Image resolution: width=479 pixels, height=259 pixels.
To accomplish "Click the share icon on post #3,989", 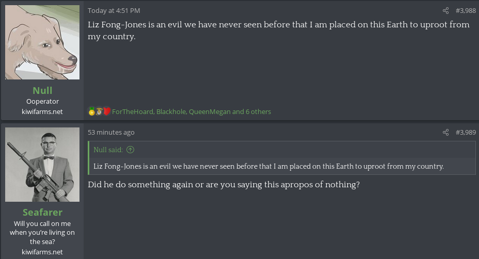I will pos(446,133).
